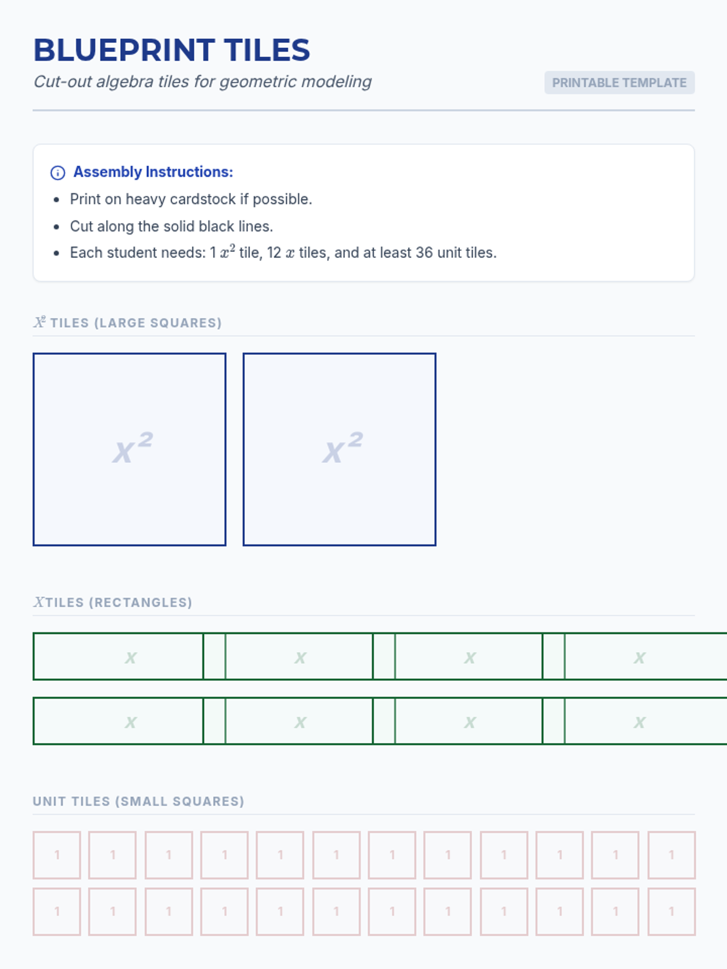This screenshot has width=727, height=969.
Task: Select the second large x² square tile
Action: pos(339,449)
